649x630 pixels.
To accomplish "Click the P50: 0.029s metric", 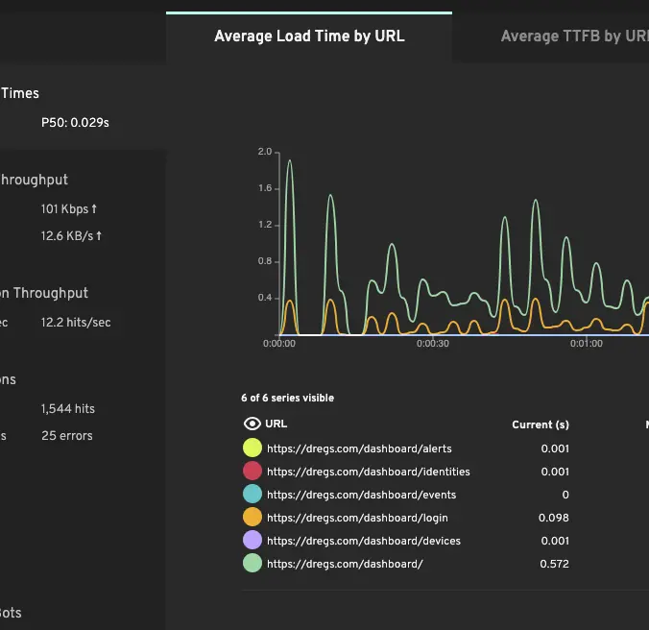I will (x=75, y=123).
